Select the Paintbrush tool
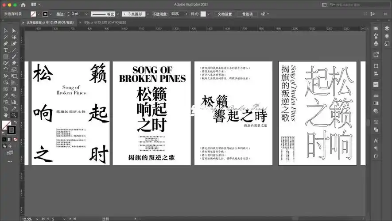This screenshot has height=221, width=392. 14,57
